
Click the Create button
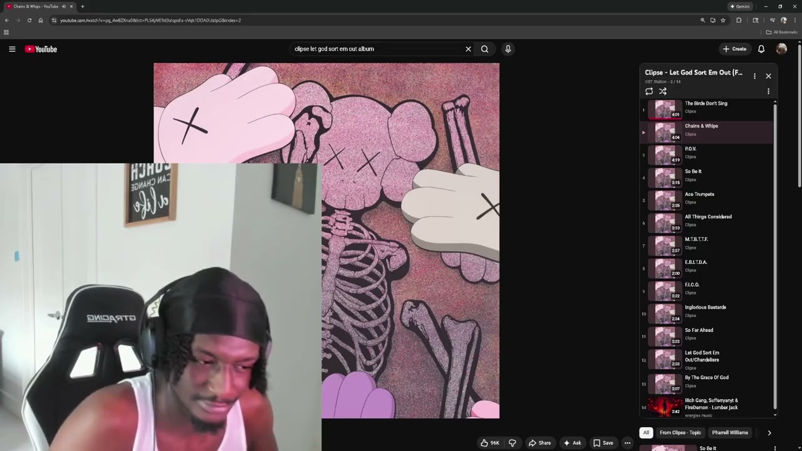734,49
